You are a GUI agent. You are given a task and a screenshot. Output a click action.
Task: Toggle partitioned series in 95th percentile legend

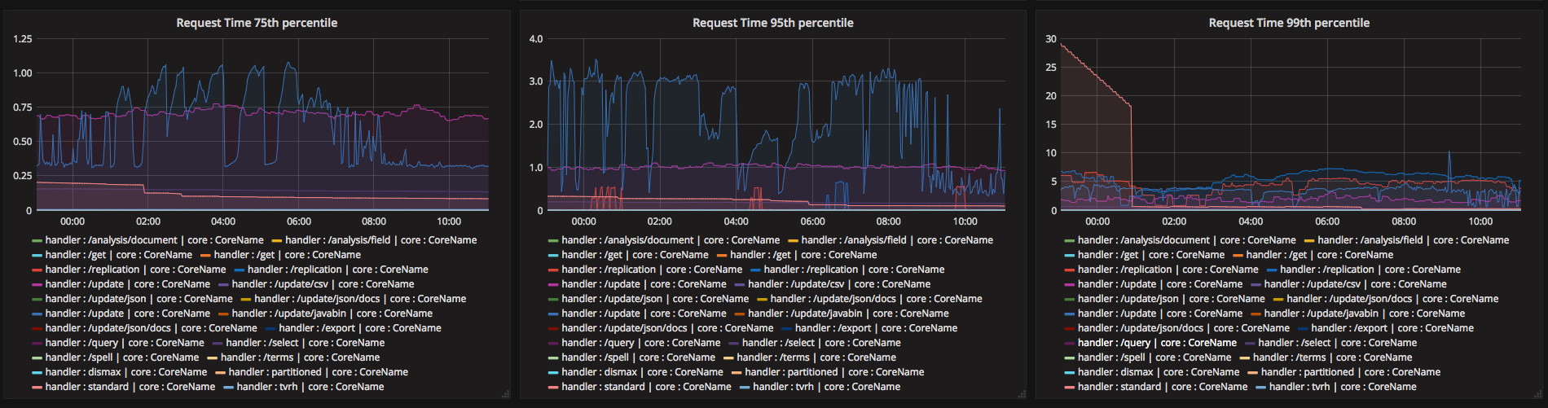click(834, 372)
